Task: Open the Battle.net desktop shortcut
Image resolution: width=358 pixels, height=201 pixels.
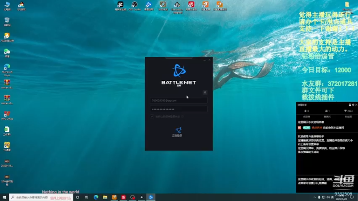Action: coord(149,6)
